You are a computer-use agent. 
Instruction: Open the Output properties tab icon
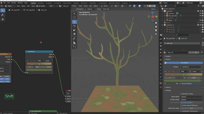pos(161,46)
